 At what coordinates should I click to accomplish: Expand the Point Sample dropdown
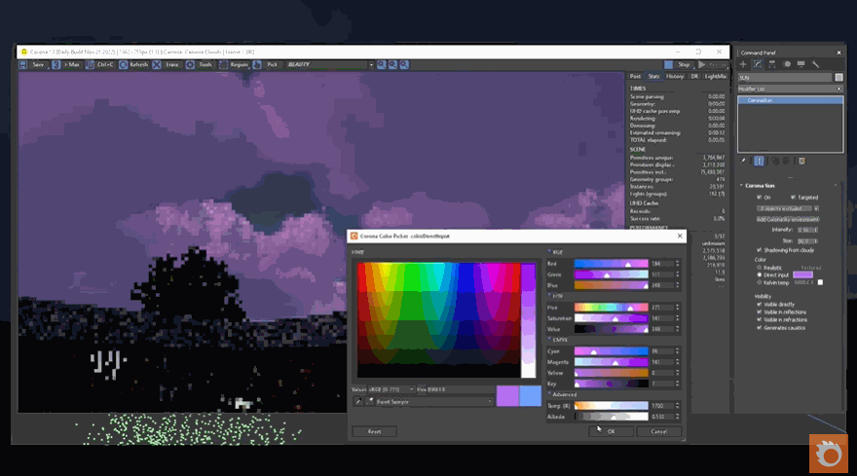(428, 400)
